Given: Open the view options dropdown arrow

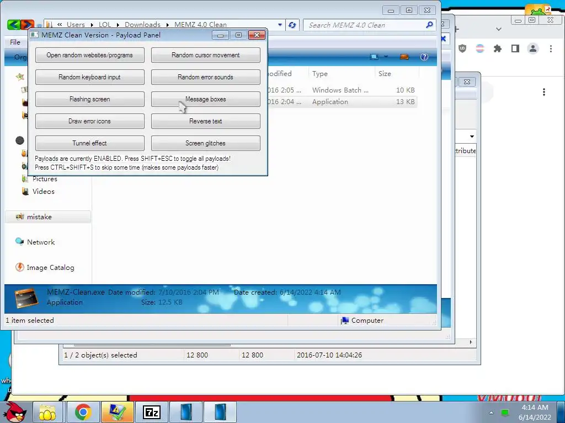Looking at the screenshot, I should (386, 57).
